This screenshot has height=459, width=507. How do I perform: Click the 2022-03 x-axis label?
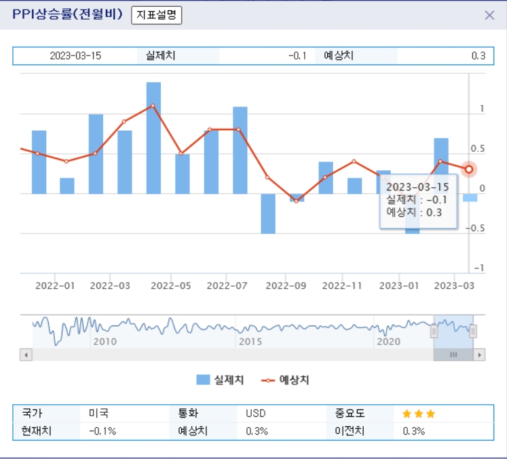point(110,285)
